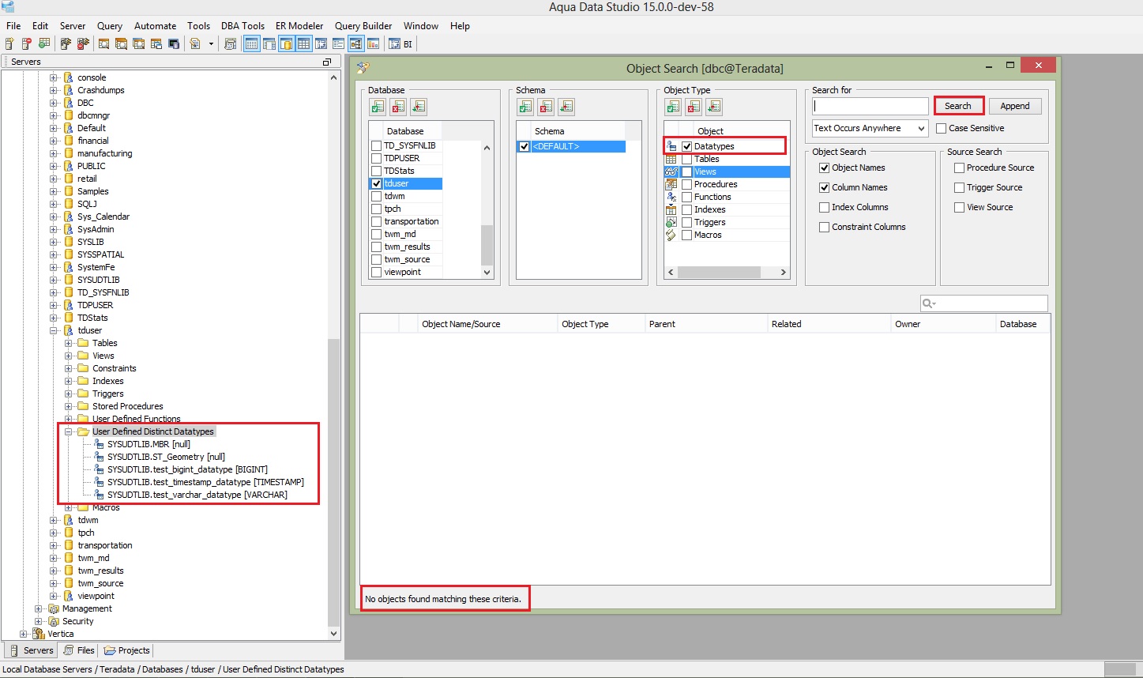
Task: Enable the View Source checkbox
Action: pyautogui.click(x=959, y=207)
